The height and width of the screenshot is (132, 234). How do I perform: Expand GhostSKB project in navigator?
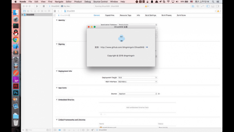22,15
